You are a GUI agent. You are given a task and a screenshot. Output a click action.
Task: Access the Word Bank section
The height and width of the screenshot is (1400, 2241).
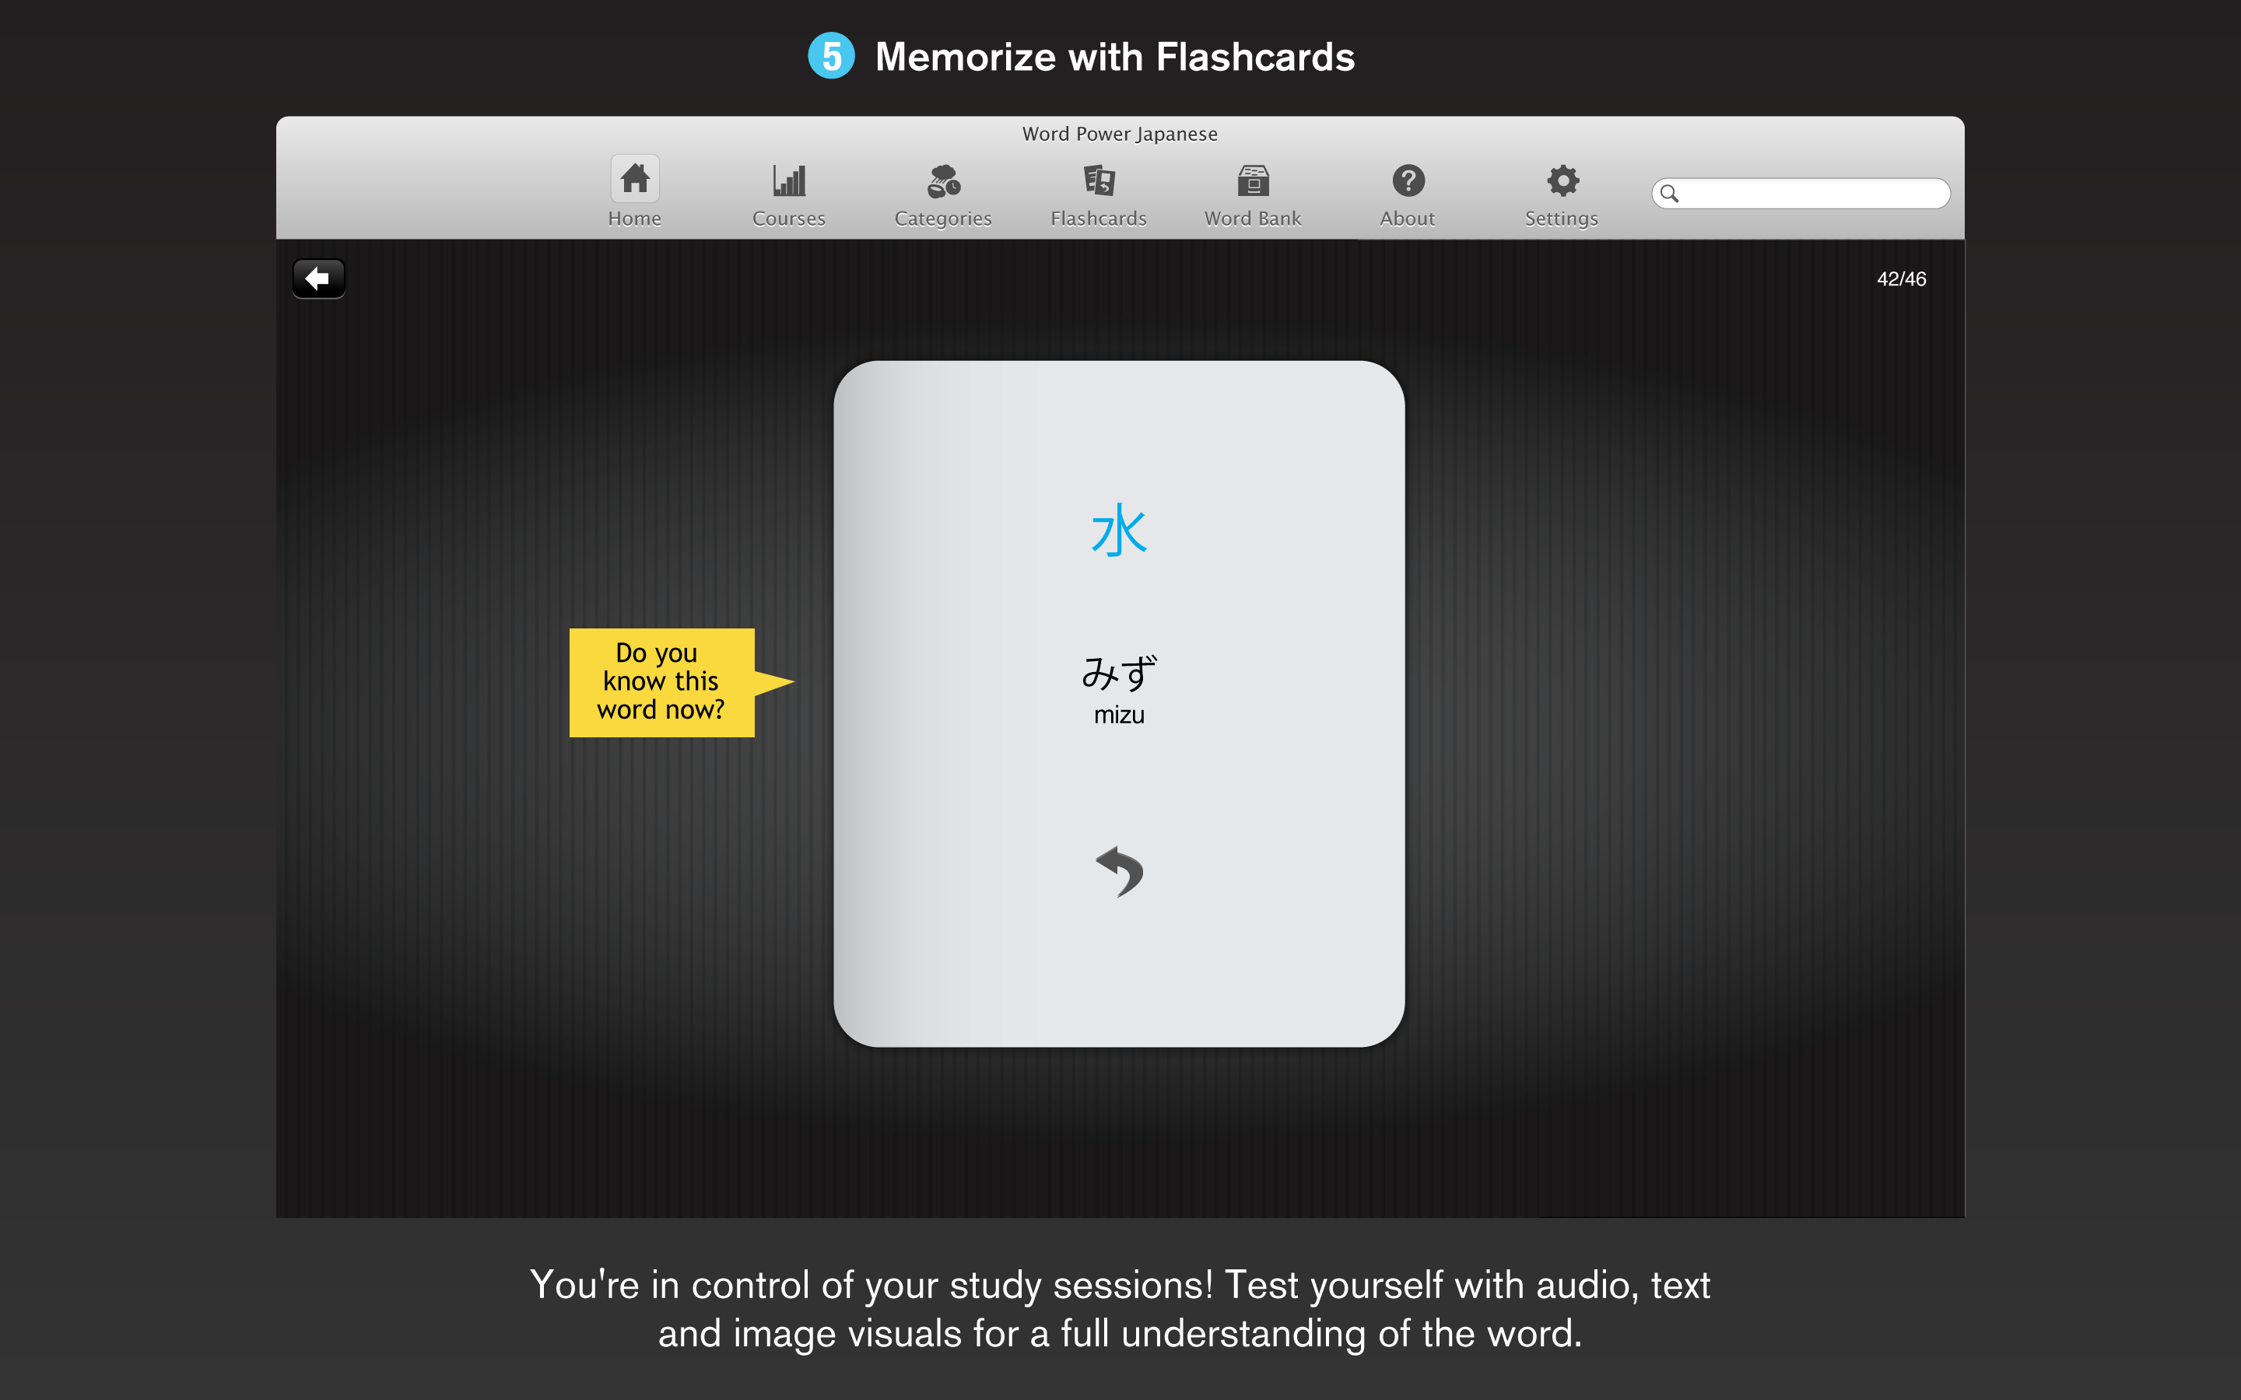click(x=1252, y=191)
